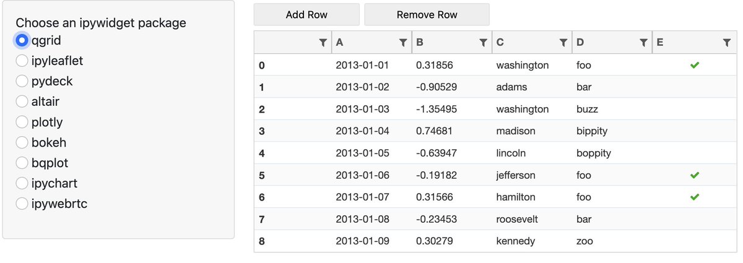Screen dimensions: 743x263
Task: Open filter icon for column E
Action: (727, 43)
